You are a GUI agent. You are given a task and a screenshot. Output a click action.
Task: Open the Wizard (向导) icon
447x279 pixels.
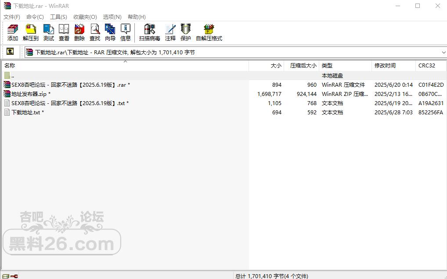point(110,32)
